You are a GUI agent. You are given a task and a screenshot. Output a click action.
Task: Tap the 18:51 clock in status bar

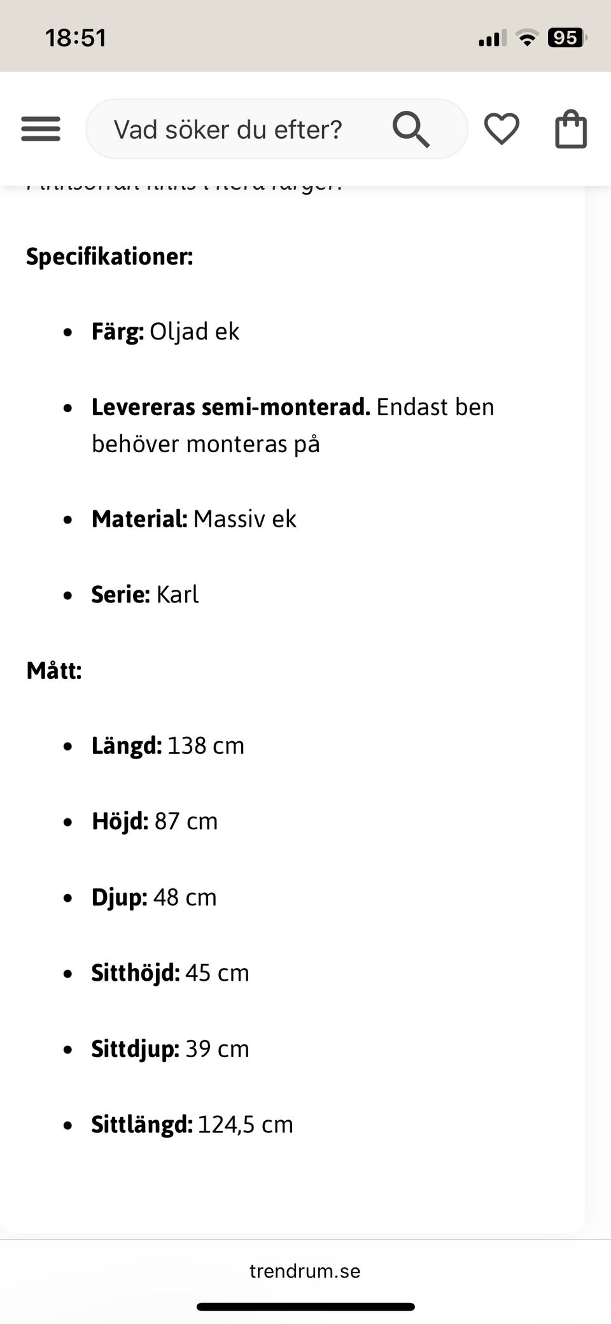coord(76,38)
